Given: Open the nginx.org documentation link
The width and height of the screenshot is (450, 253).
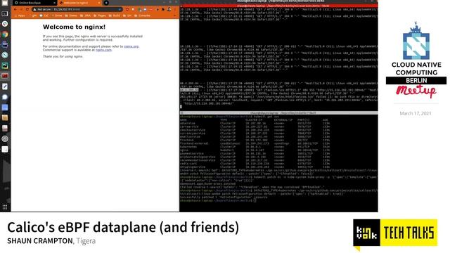Looking at the screenshot, I should tap(131, 46).
